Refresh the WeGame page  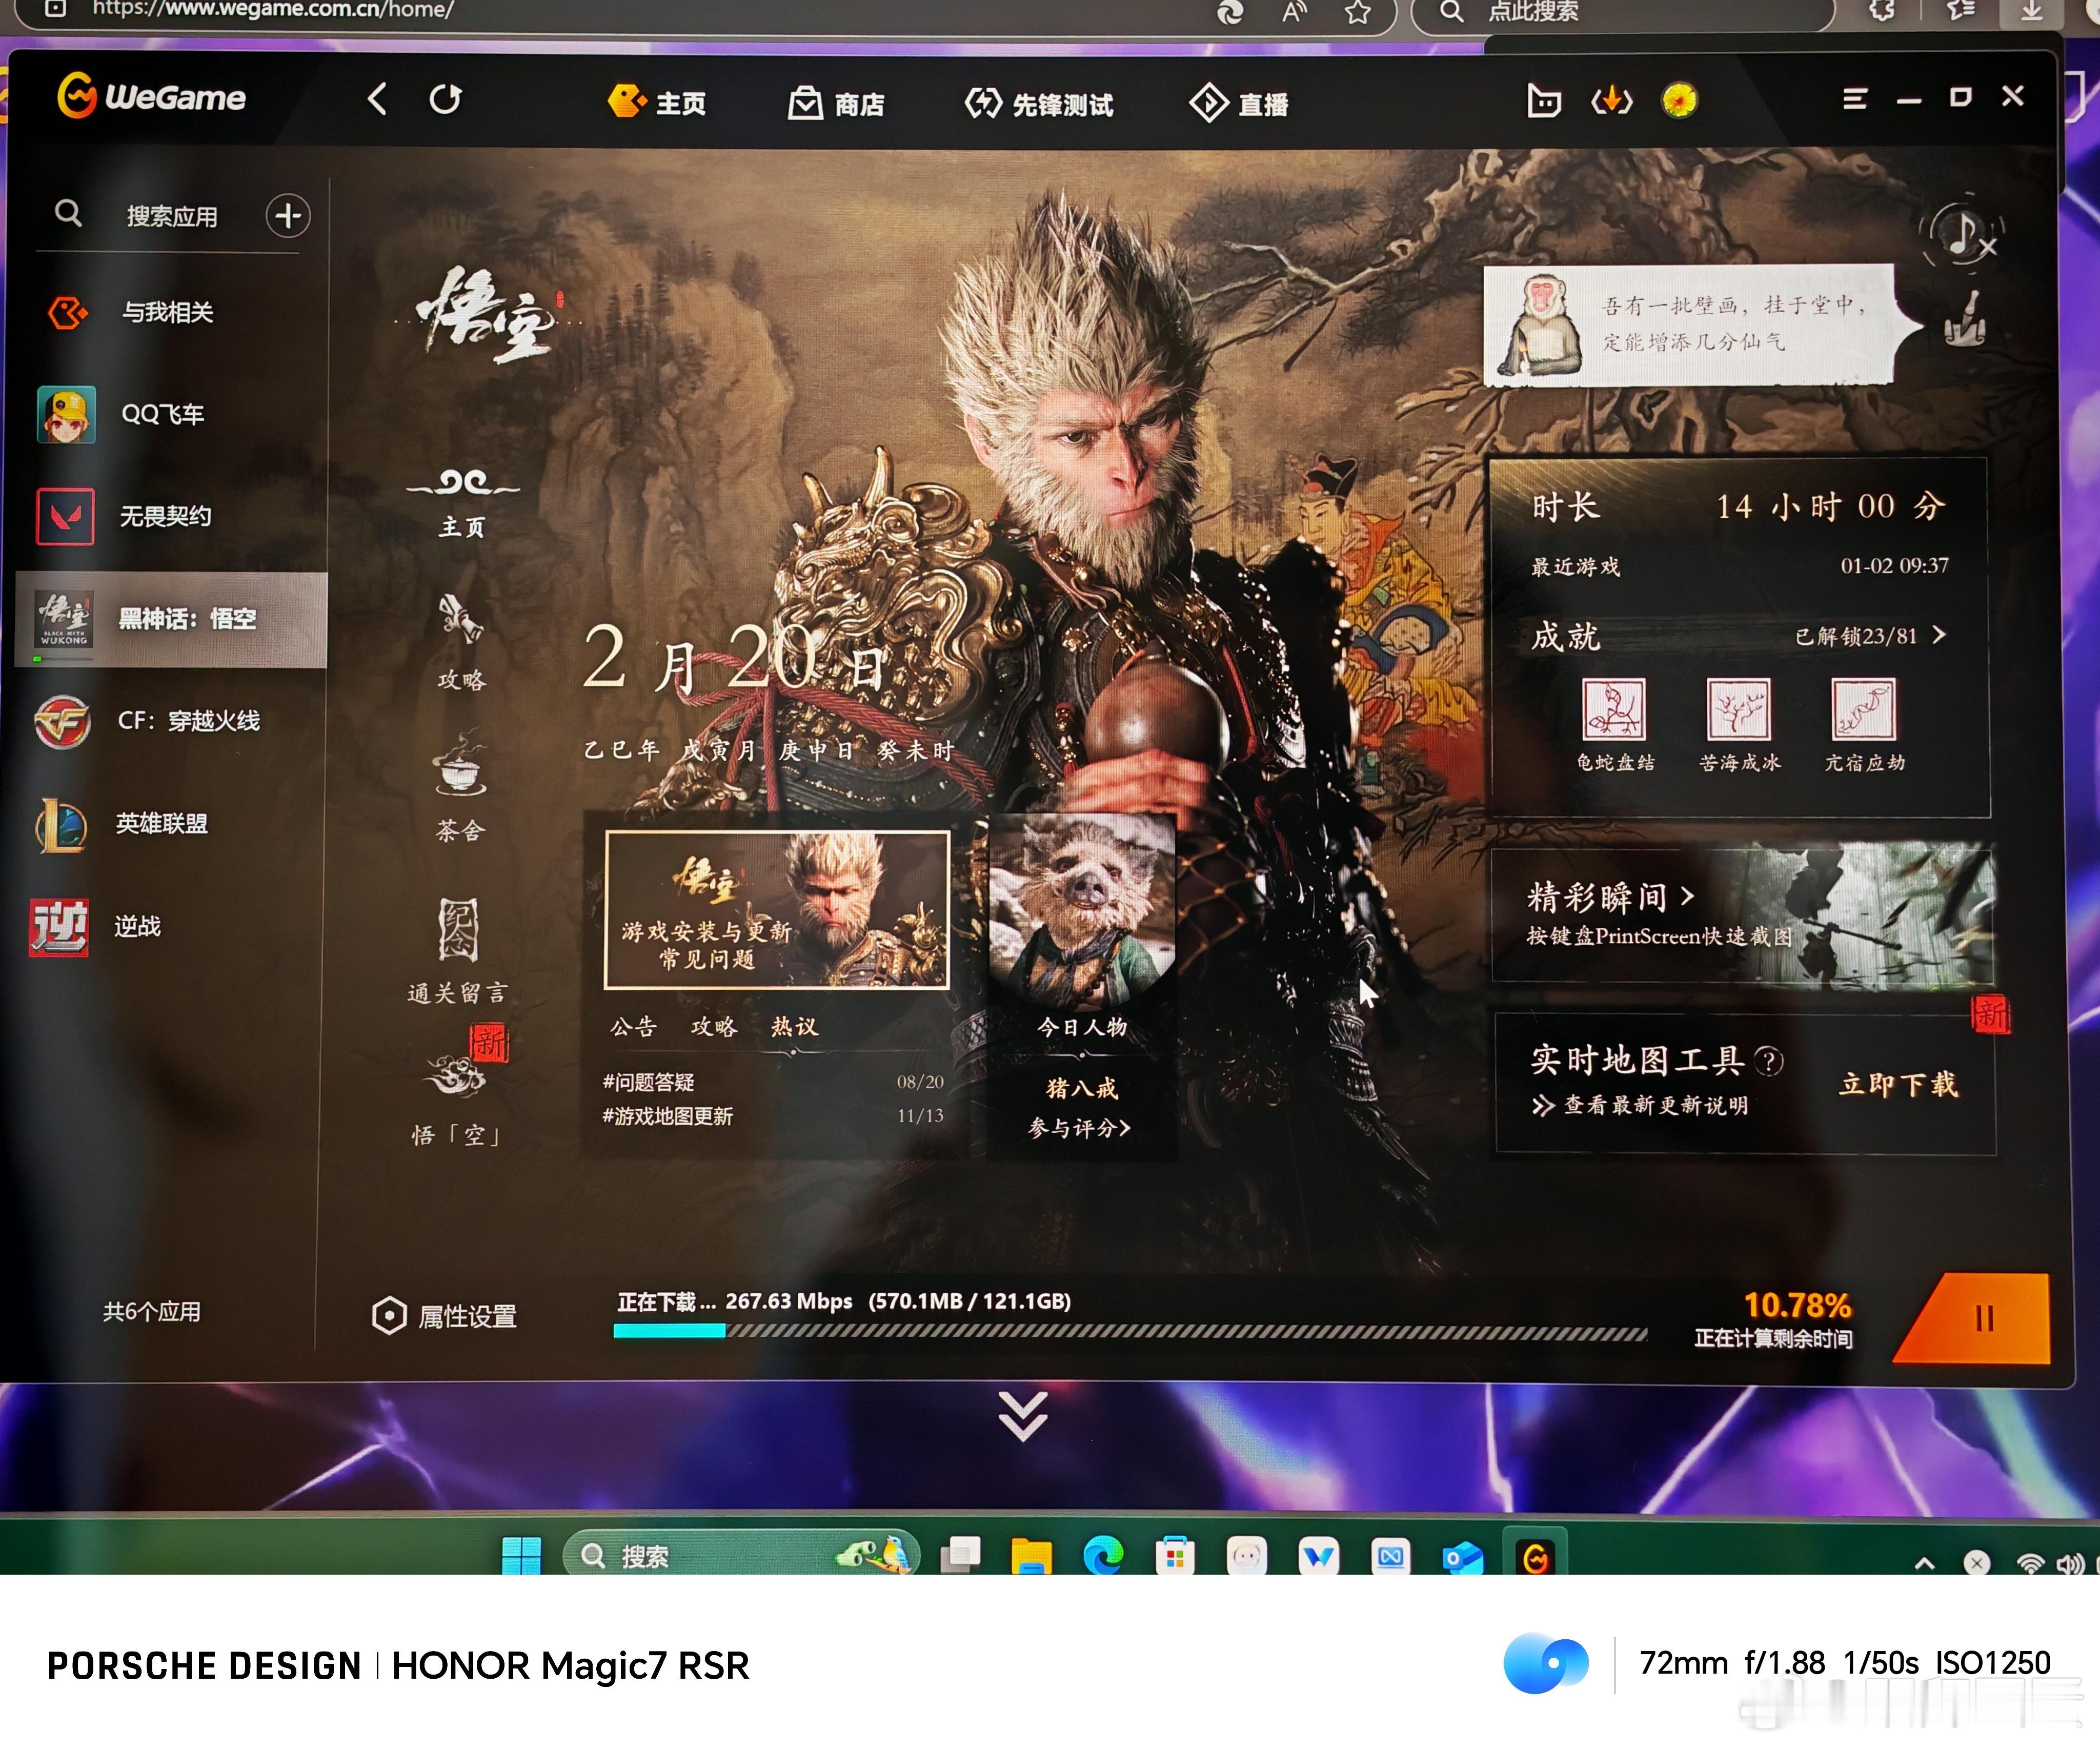click(x=445, y=99)
